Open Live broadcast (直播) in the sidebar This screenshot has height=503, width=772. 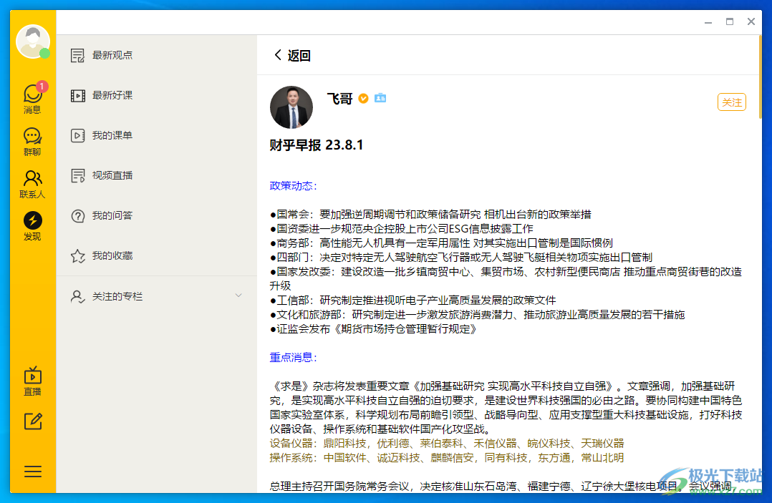(32, 381)
